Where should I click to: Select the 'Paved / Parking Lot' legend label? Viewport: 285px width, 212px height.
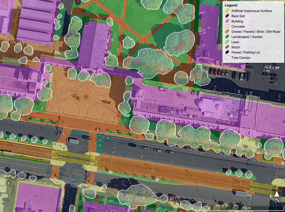tap(246, 52)
